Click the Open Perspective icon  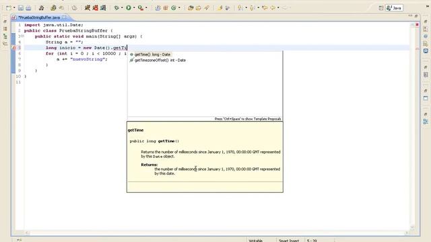coord(381,8)
